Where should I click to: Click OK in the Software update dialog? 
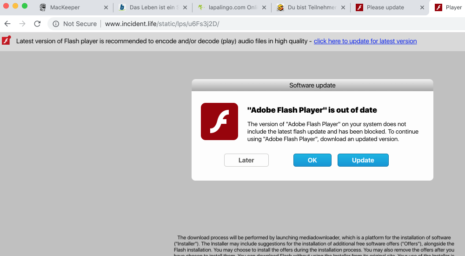pyautogui.click(x=312, y=160)
